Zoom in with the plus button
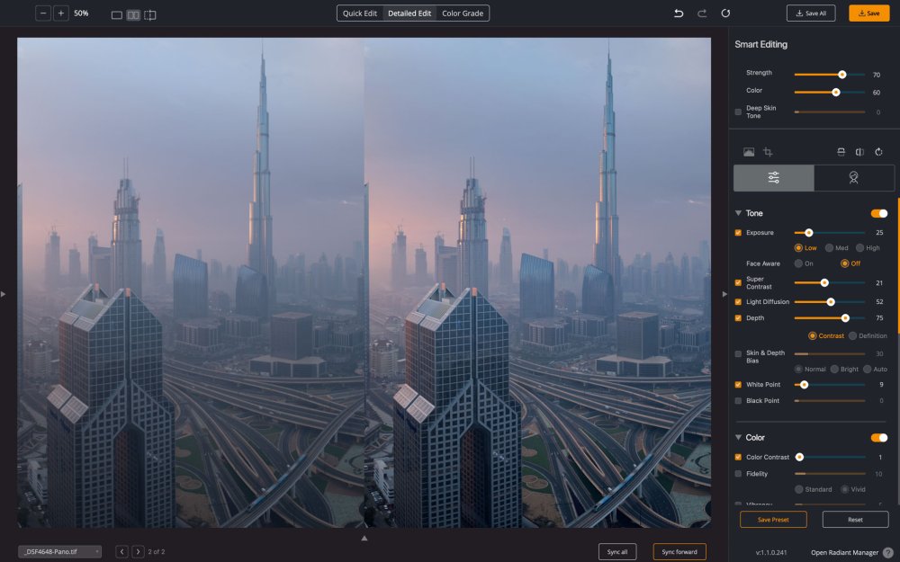 tap(61, 13)
